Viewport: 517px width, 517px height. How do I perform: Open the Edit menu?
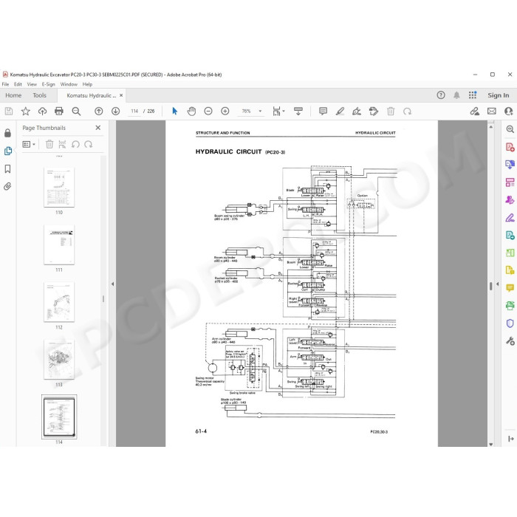point(18,84)
